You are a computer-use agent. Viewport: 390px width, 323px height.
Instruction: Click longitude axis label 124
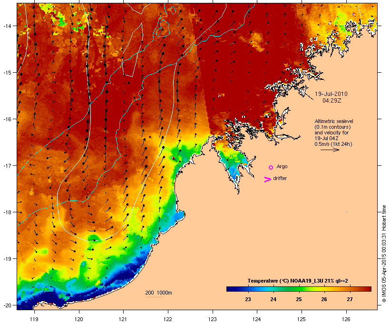[257, 319]
